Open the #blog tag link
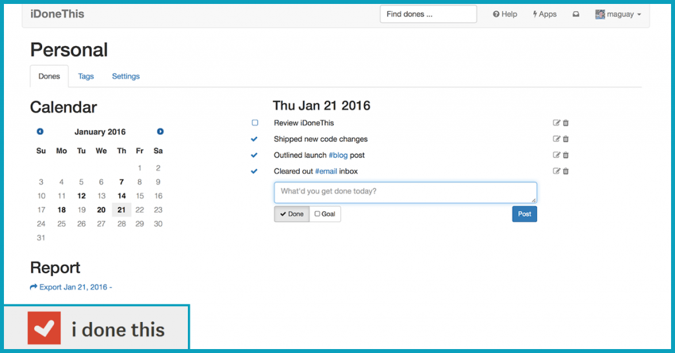The height and width of the screenshot is (353, 675). [338, 155]
